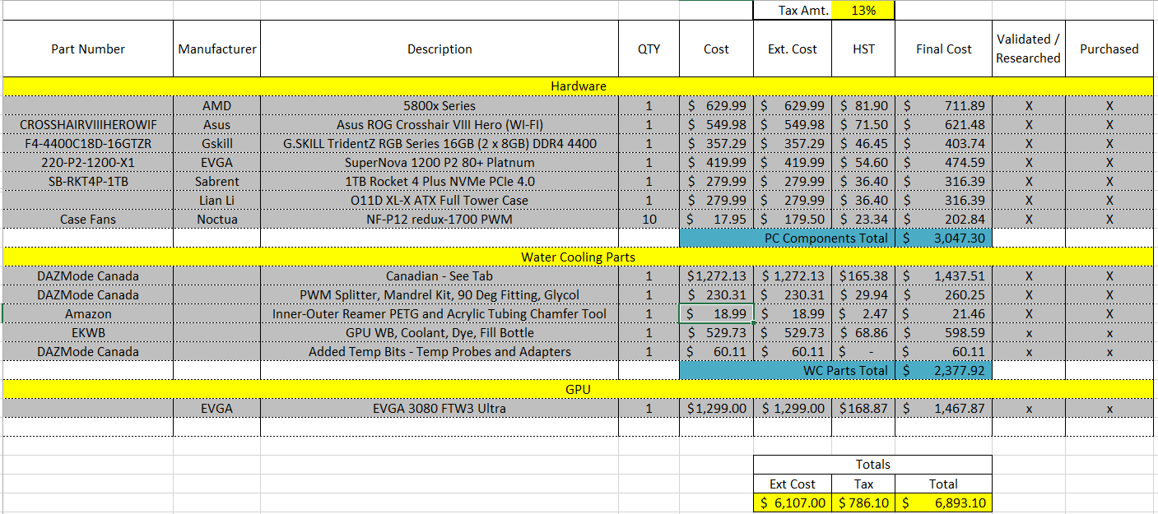The image size is (1158, 514).
Task: Click part number 220-P2-1200-X1
Action: 88,163
